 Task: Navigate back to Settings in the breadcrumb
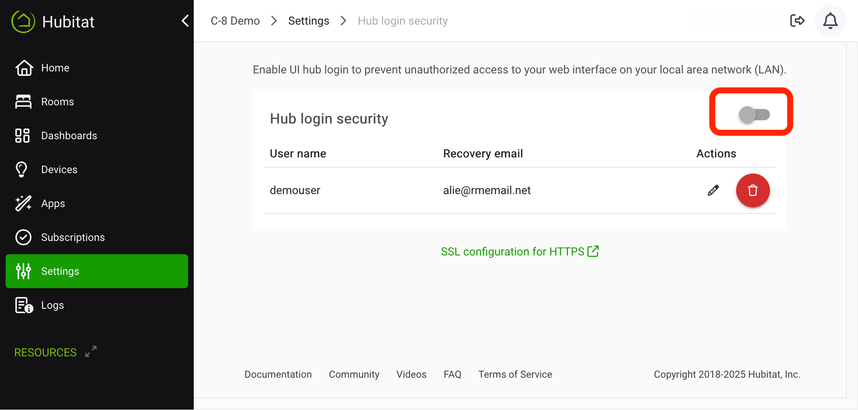click(308, 20)
